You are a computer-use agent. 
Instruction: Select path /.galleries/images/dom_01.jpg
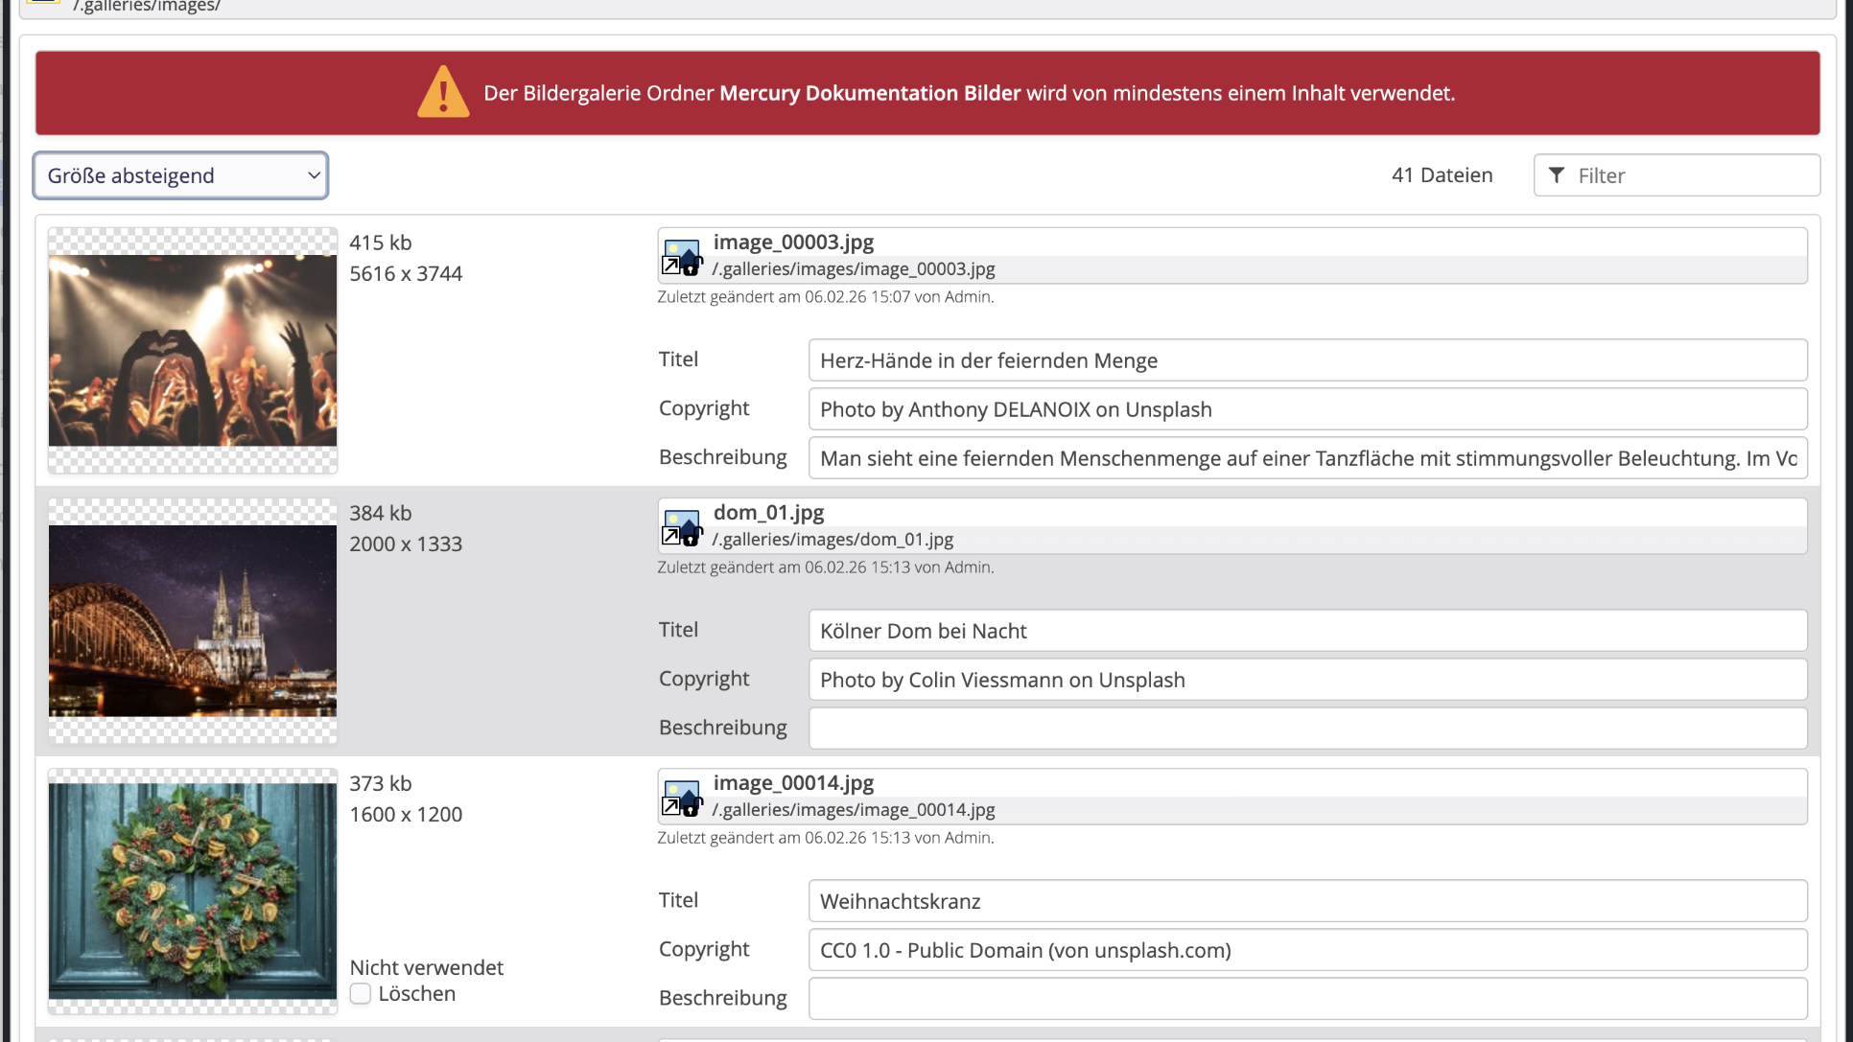click(x=832, y=540)
